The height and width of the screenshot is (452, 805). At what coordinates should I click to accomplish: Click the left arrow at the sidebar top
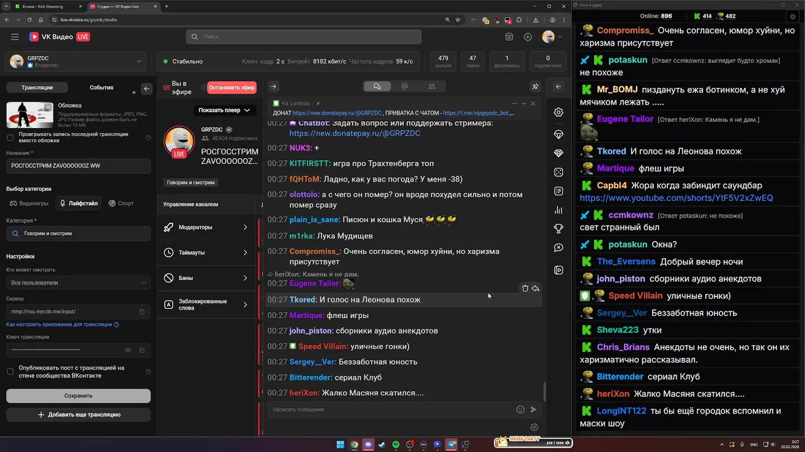558,87
